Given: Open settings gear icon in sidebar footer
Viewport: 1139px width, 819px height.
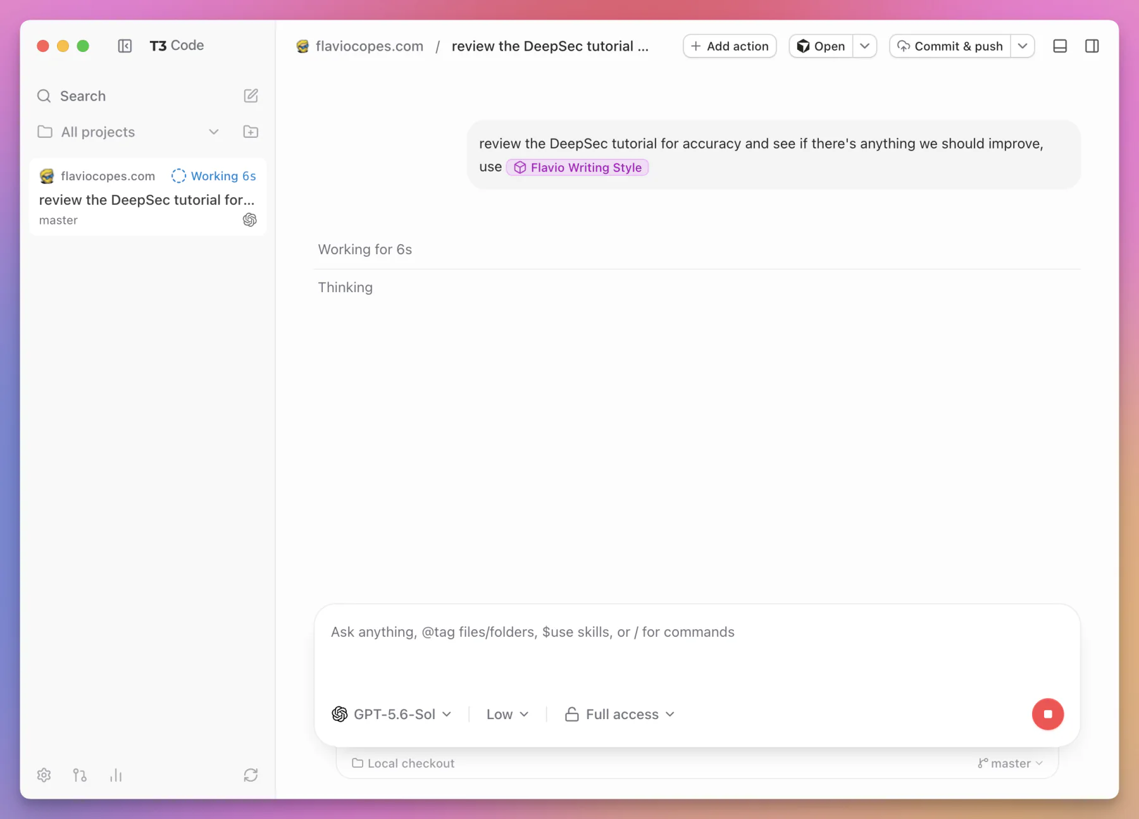Looking at the screenshot, I should pos(44,775).
